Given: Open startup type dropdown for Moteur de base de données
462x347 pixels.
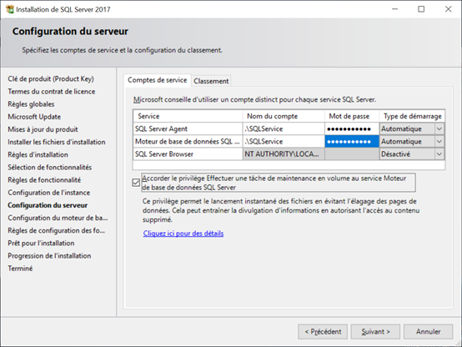Looking at the screenshot, I should 439,142.
